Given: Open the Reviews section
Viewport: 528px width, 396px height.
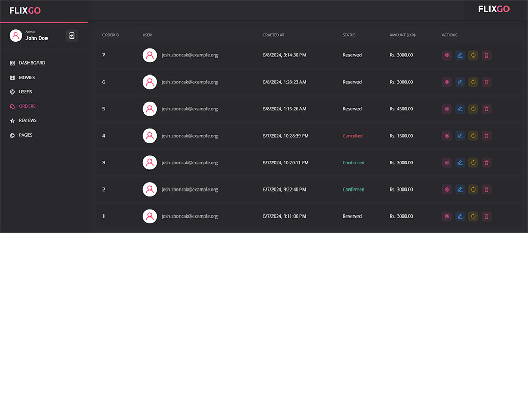Looking at the screenshot, I should pyautogui.click(x=23, y=120).
